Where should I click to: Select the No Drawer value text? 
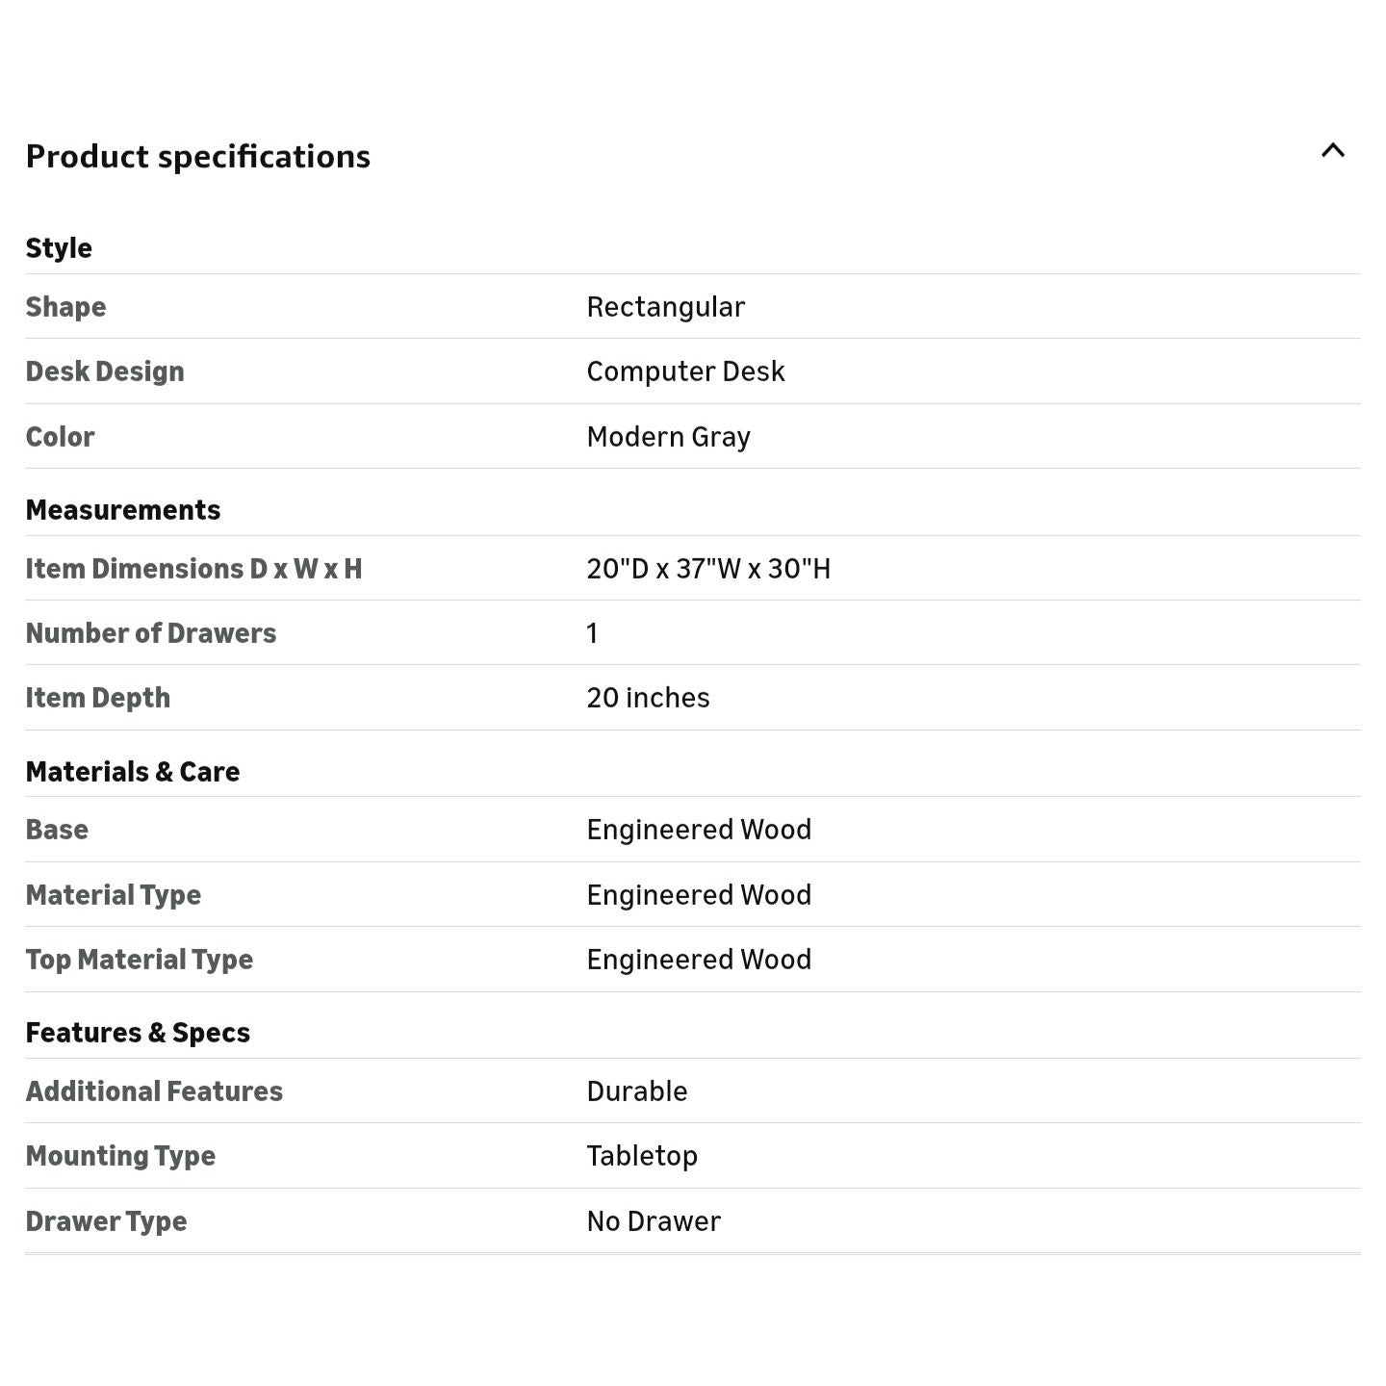654,1221
